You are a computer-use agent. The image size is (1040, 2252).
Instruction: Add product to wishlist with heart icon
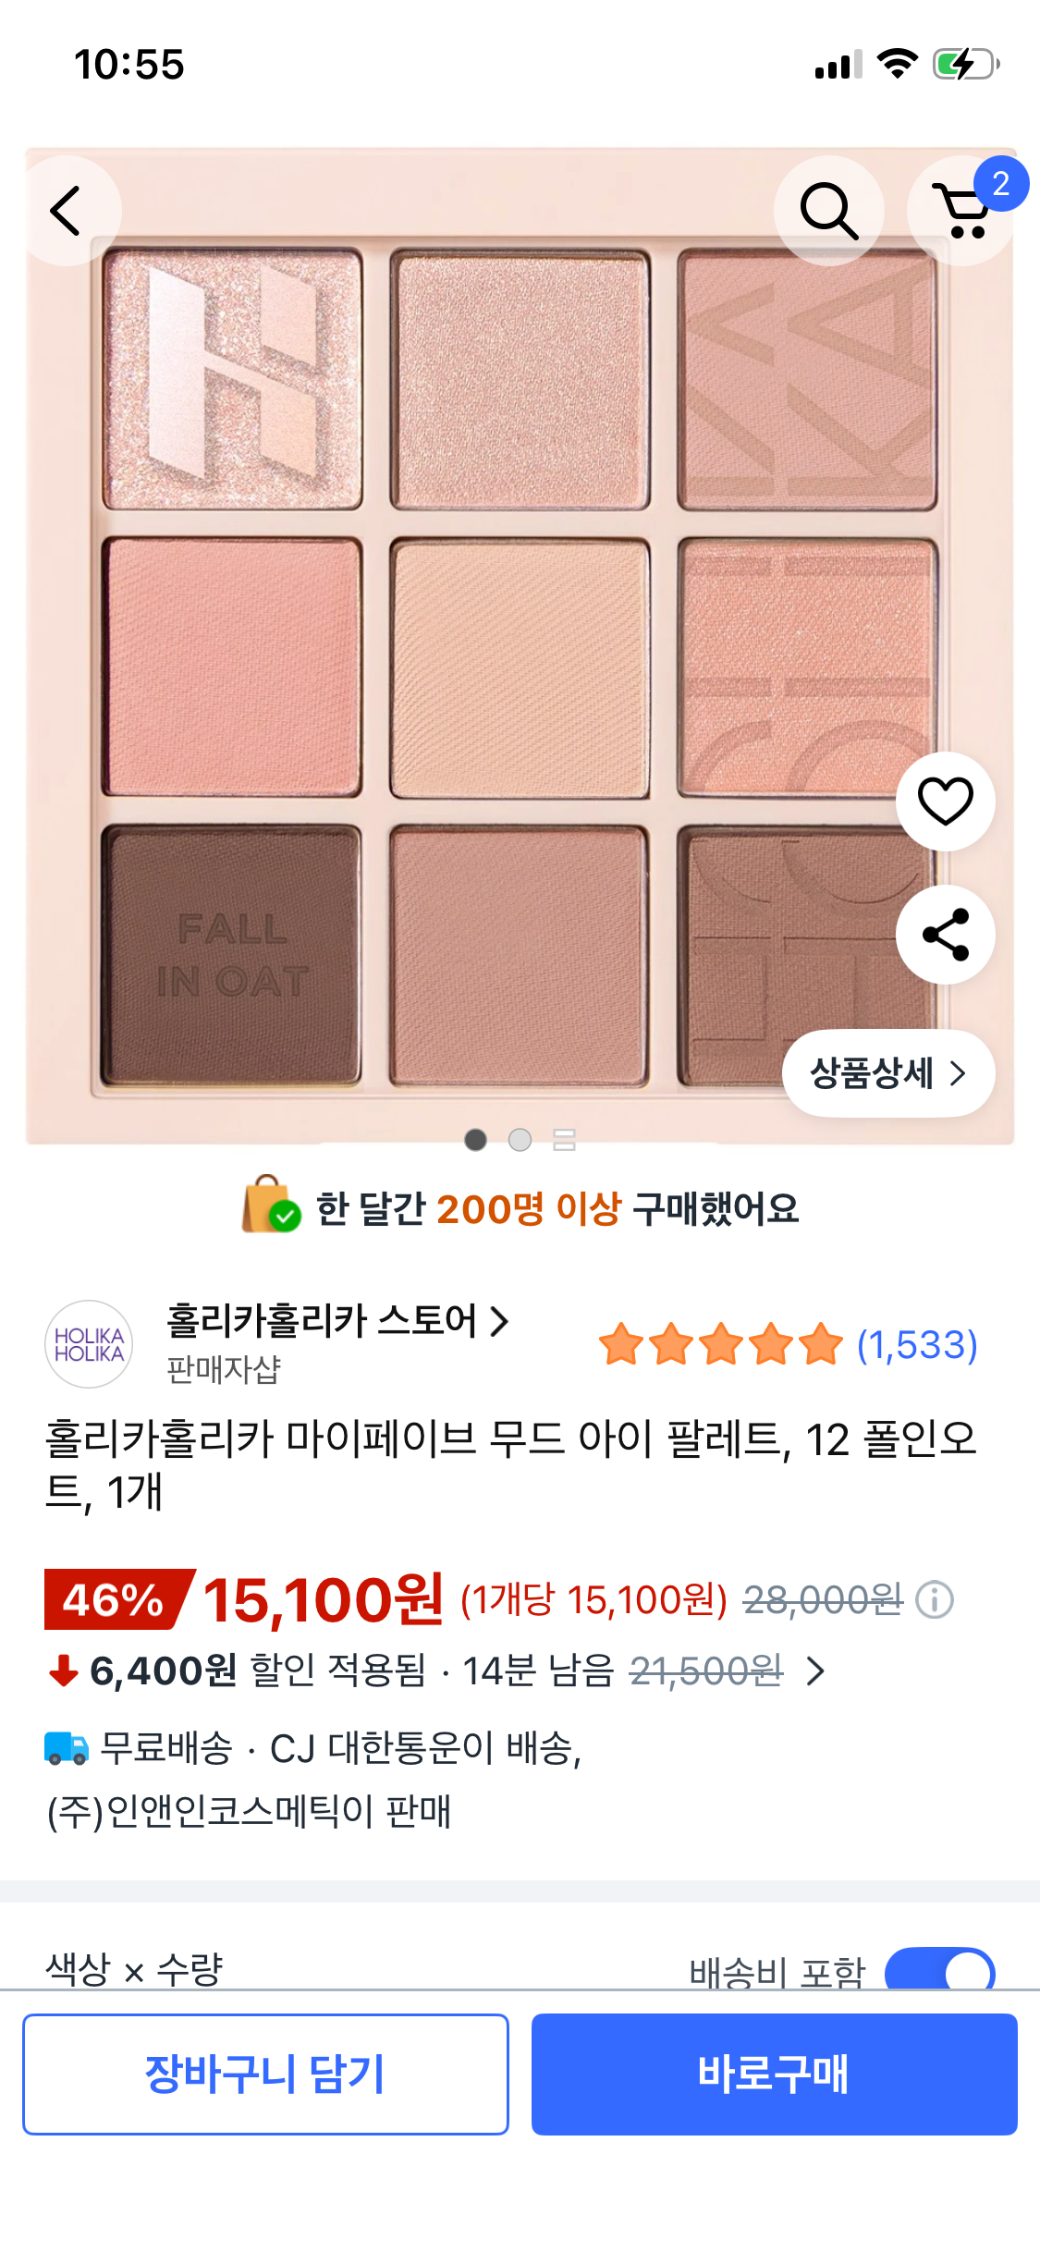pos(945,802)
